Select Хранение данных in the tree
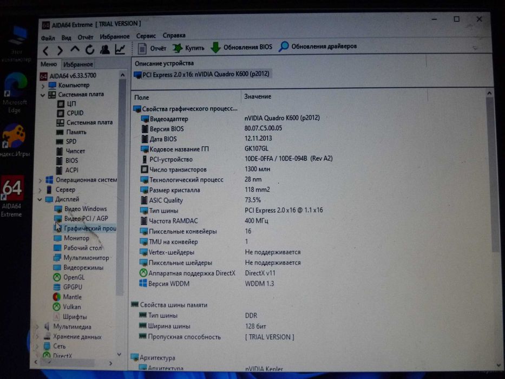This screenshot has height=379, width=505. click(73, 337)
